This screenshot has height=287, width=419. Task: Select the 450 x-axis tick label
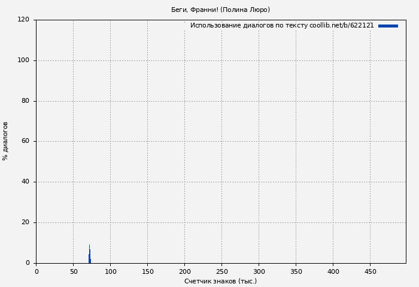coord(370,271)
